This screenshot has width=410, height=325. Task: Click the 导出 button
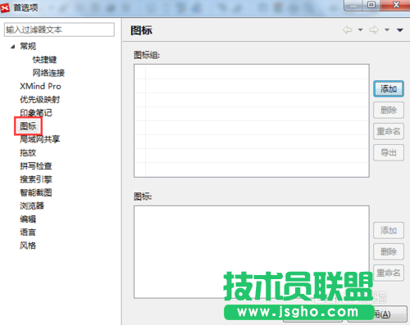click(389, 152)
